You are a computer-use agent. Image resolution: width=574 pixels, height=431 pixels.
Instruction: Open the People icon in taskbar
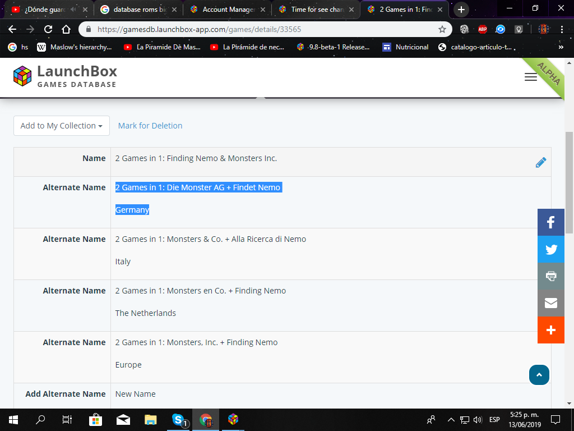click(431, 420)
